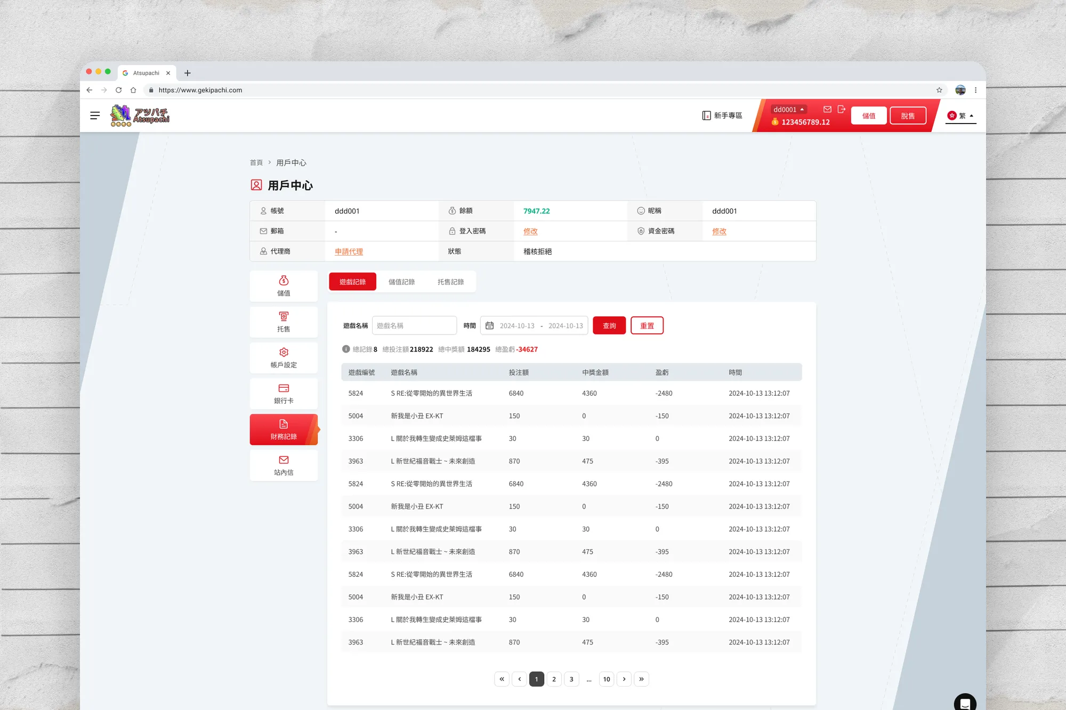
Task: Open the 托售 sidebar item
Action: pos(284,322)
